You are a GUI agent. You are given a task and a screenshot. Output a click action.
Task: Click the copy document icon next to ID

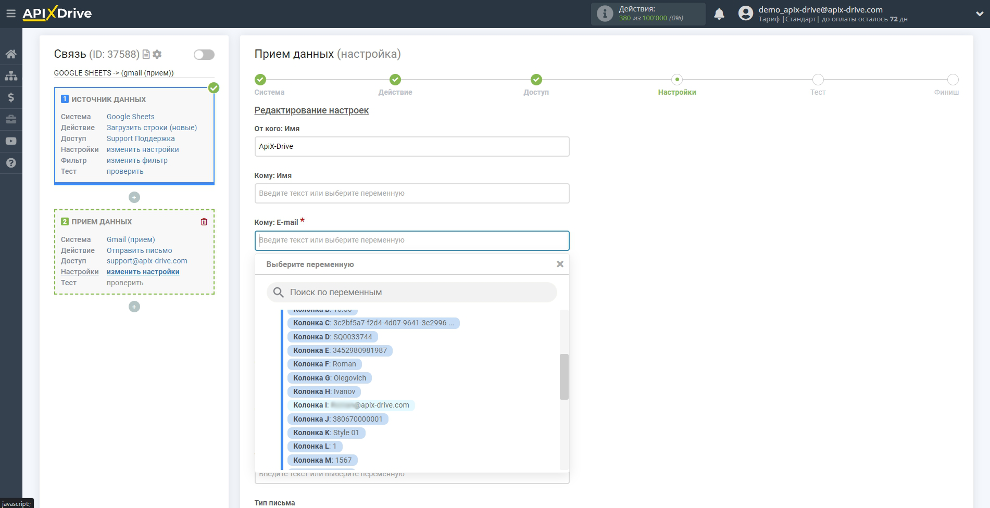[146, 54]
